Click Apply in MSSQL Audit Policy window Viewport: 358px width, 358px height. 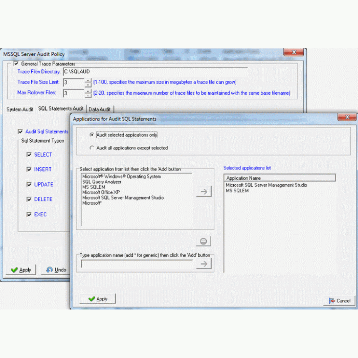(21, 270)
